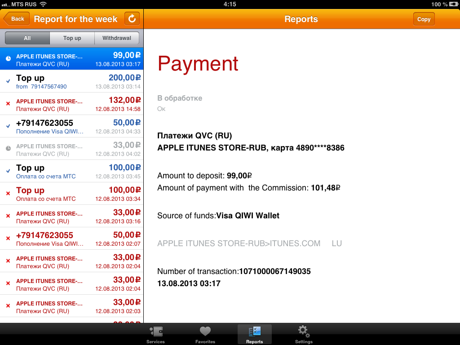
Task: Tap the commission amount 101,48 line
Action: point(249,188)
